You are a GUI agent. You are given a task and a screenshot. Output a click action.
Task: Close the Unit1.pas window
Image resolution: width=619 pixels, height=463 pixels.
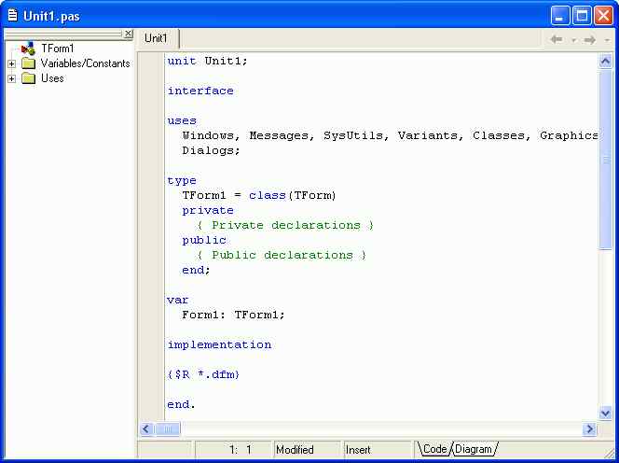[x=604, y=16]
